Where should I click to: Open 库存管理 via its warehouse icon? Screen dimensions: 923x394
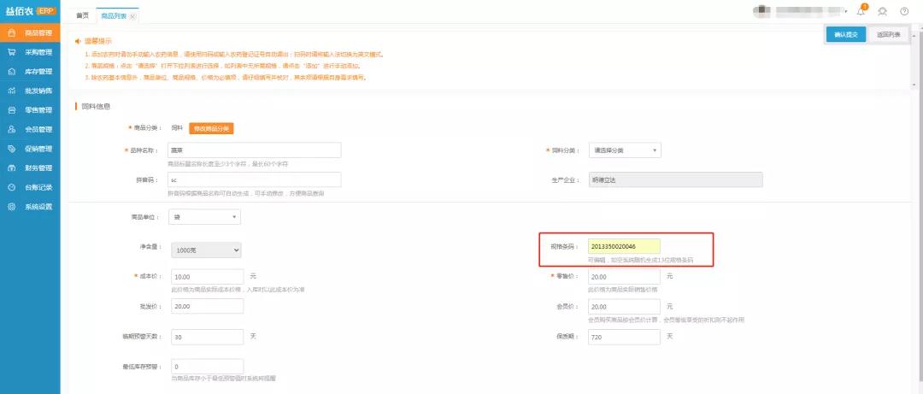(11, 72)
